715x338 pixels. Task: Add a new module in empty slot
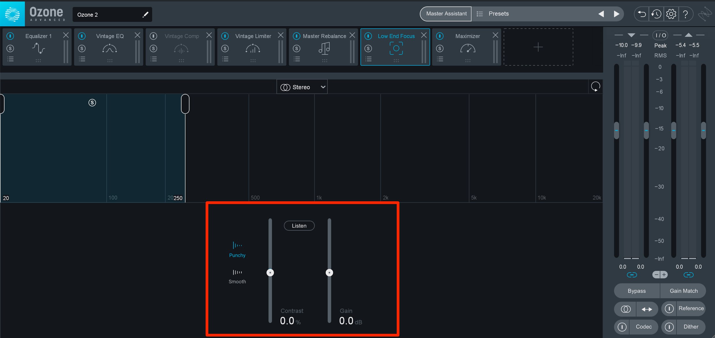538,47
